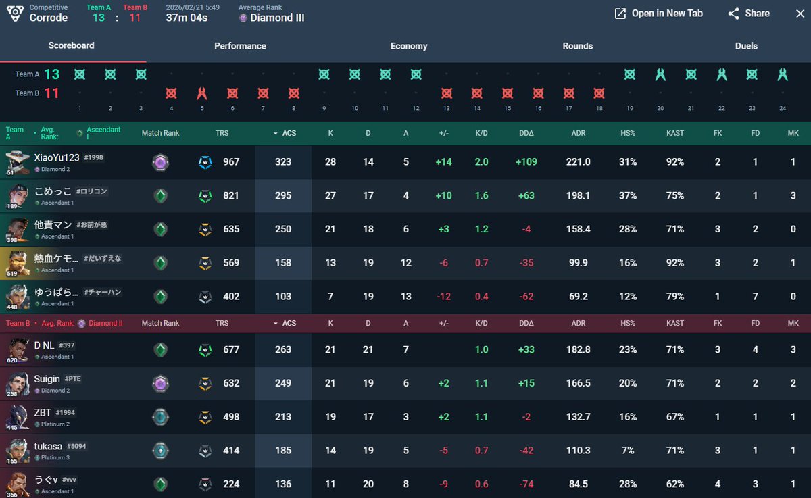Screen dimensions: 811x498
Task: Select round 24 final round icon
Action: pos(783,74)
